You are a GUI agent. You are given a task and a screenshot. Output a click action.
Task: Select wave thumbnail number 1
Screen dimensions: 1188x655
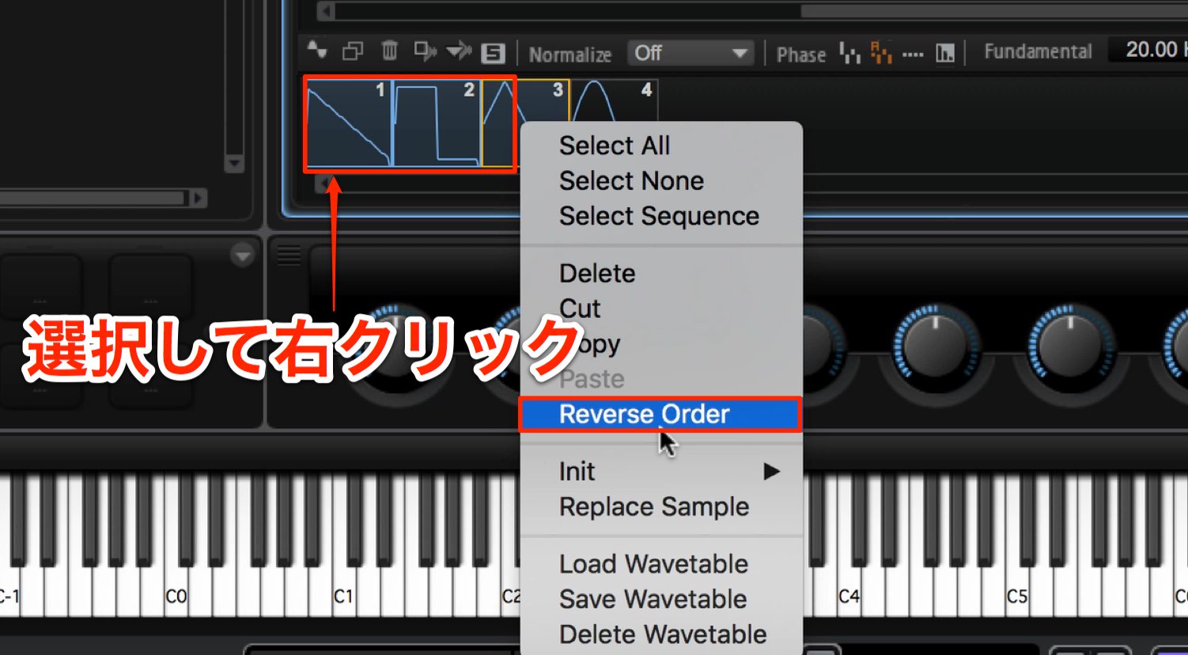349,124
